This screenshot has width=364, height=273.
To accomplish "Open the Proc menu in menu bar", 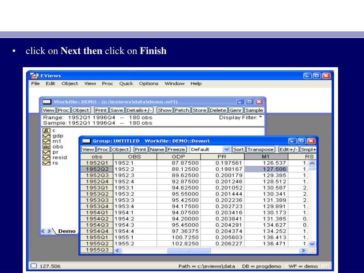I will coord(107,84).
